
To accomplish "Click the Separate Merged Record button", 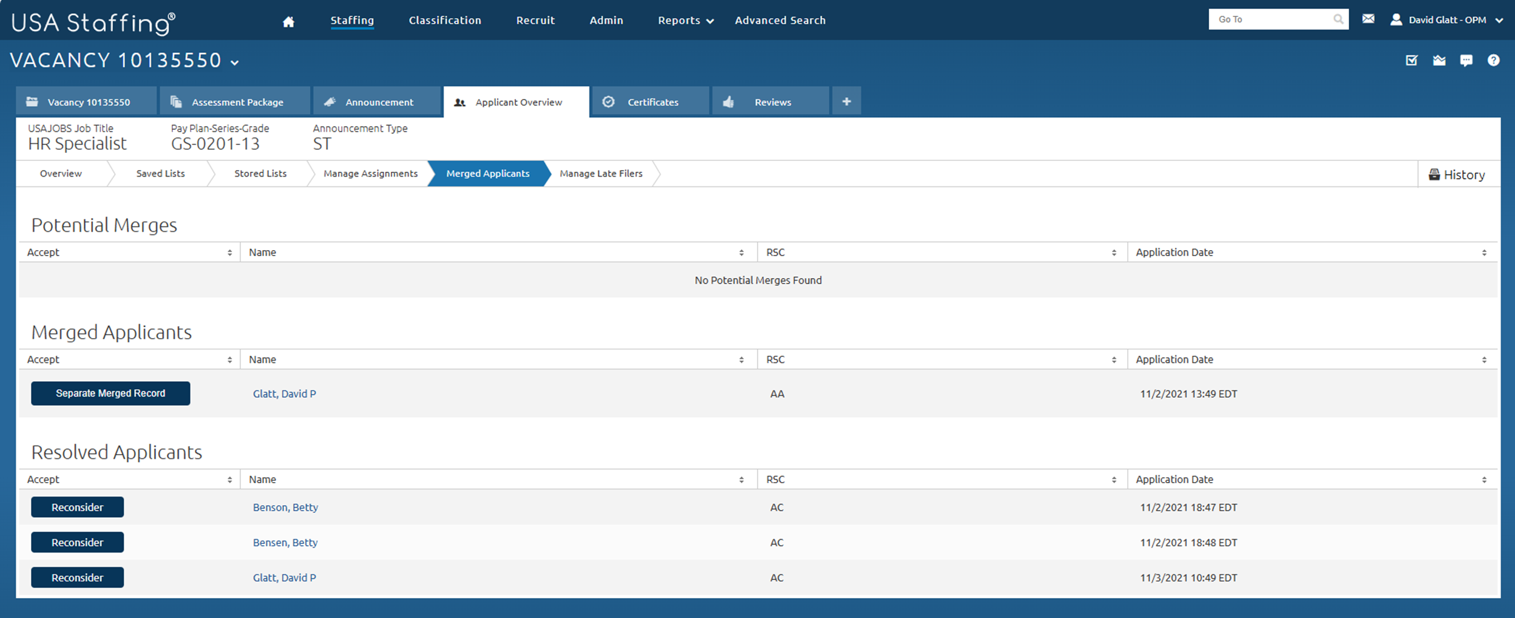I will [x=110, y=393].
